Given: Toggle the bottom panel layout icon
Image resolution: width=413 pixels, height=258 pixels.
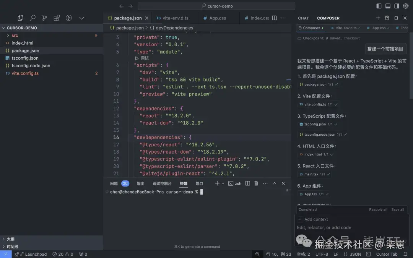Looking at the screenshot, I should click(388, 6).
